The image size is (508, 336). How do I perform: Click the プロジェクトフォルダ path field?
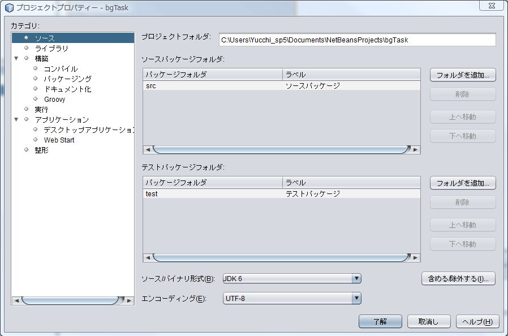pos(356,40)
